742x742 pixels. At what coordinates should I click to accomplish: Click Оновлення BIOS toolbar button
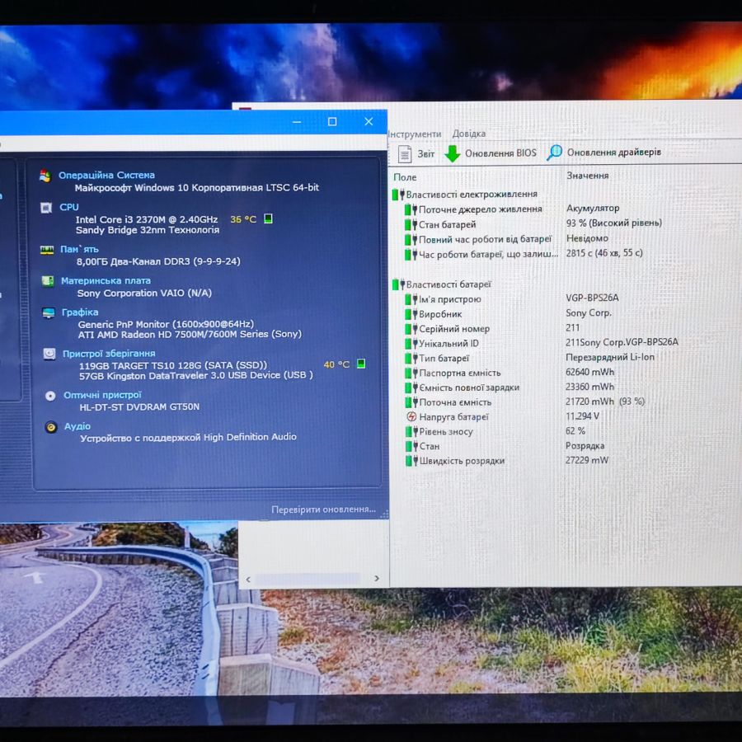(x=491, y=153)
